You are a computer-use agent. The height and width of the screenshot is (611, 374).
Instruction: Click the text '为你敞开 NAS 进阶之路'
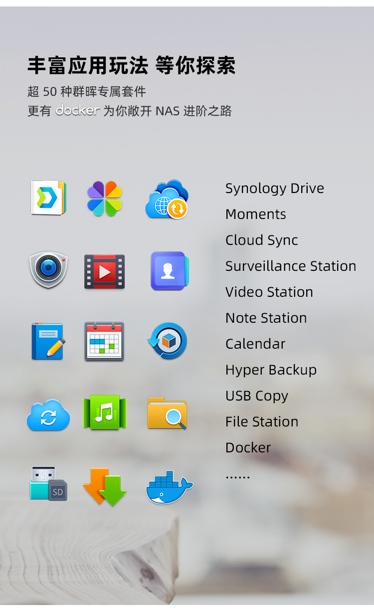[168, 110]
